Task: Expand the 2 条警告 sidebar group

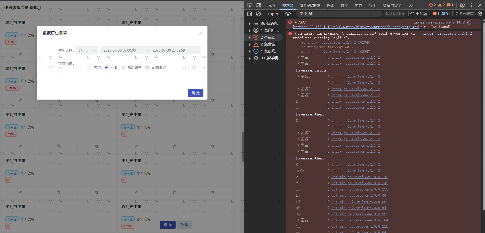Action: [x=250, y=44]
